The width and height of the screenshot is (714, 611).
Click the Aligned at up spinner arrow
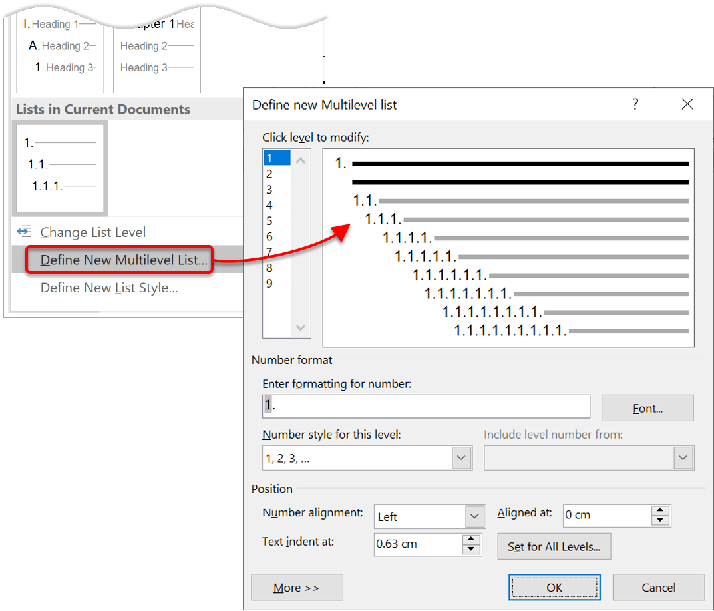(659, 511)
